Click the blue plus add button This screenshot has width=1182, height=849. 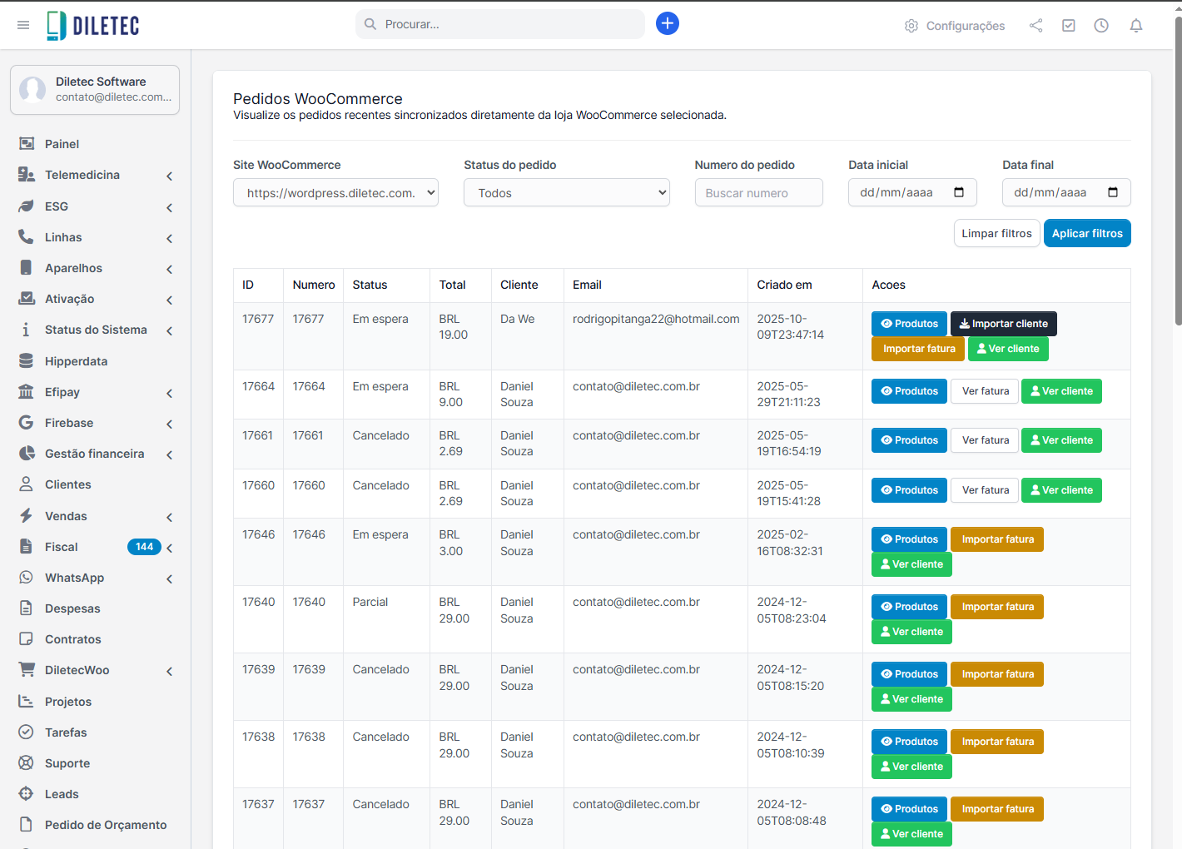pyautogui.click(x=667, y=23)
